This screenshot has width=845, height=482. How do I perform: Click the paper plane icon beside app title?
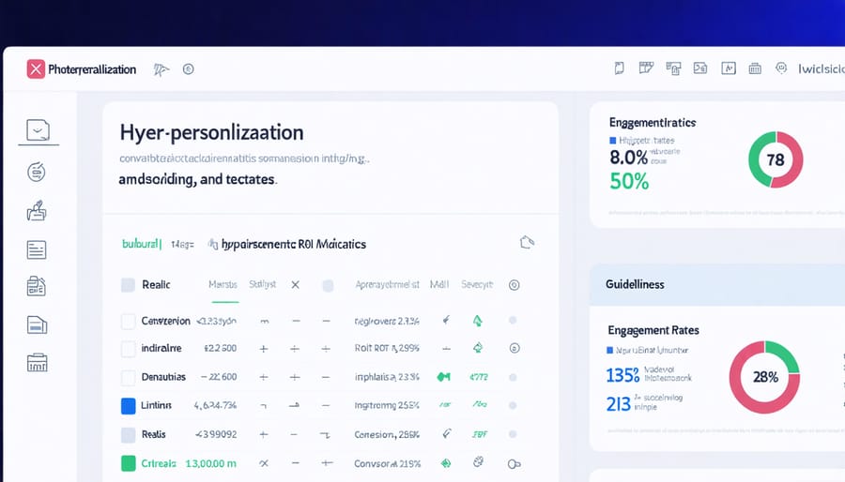161,69
